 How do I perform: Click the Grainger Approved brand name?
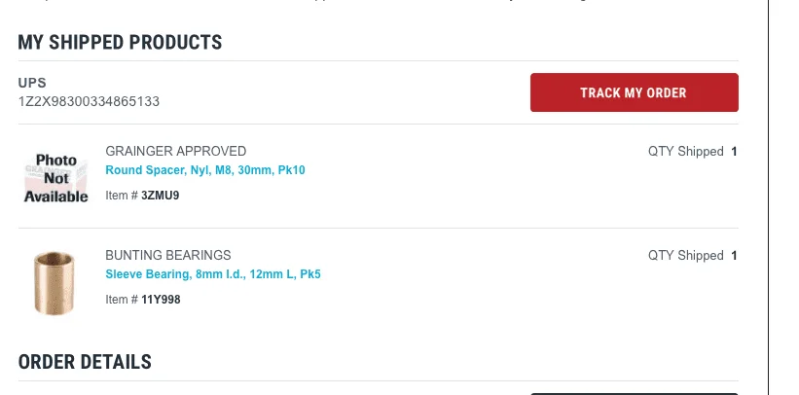(175, 151)
